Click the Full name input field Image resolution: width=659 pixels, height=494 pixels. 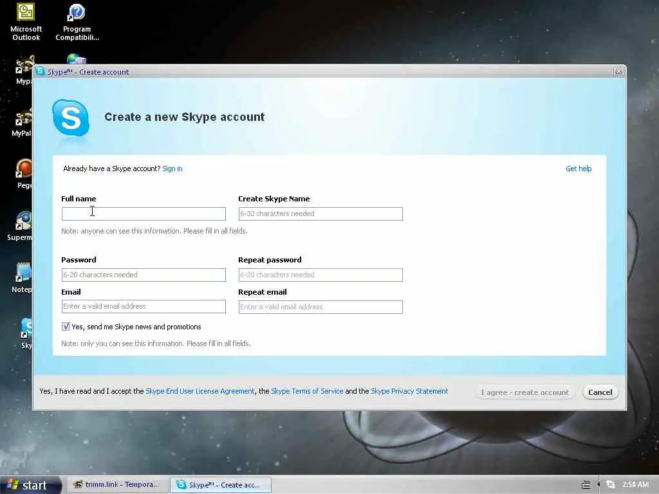click(x=144, y=214)
